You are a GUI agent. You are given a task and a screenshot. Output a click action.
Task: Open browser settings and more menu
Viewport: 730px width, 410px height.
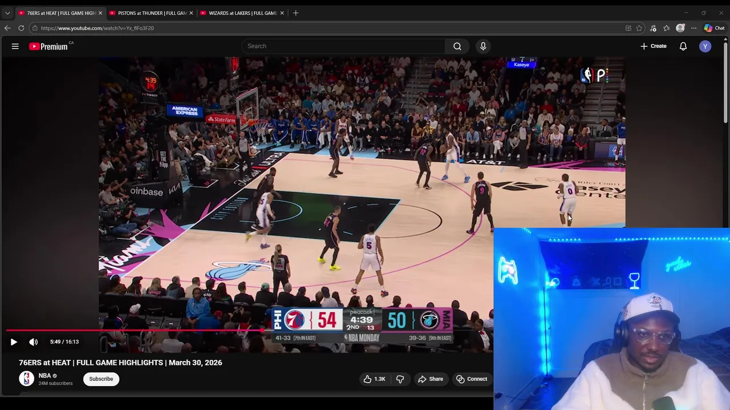click(694, 28)
